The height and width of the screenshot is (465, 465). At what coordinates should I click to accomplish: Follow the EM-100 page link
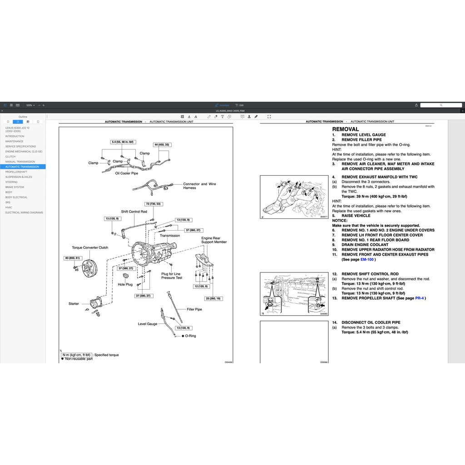(367, 259)
